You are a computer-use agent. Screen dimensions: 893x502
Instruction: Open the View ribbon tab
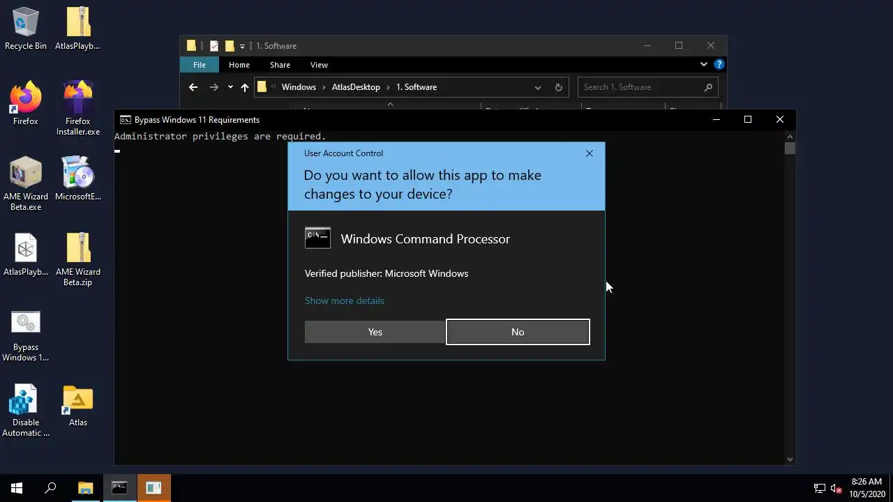click(x=319, y=65)
